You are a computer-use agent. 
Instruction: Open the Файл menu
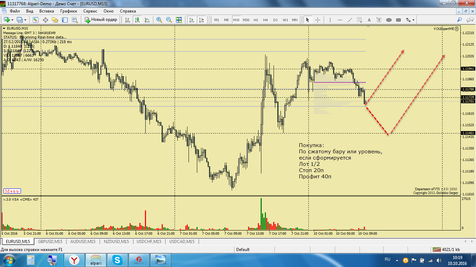(x=15, y=11)
